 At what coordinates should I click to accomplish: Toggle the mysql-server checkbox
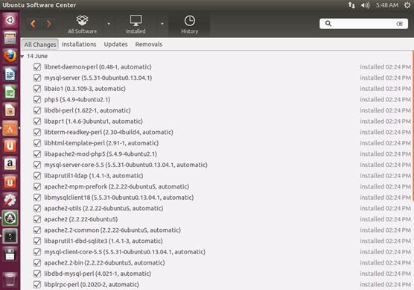tap(37, 78)
